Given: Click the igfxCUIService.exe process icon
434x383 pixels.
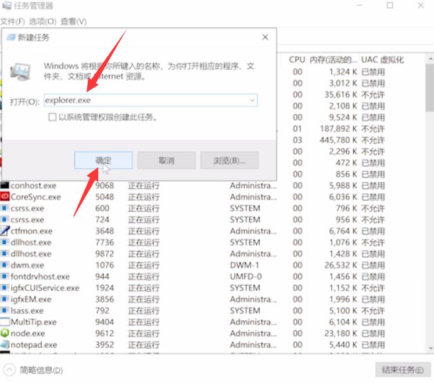Looking at the screenshot, I should (x=5, y=288).
